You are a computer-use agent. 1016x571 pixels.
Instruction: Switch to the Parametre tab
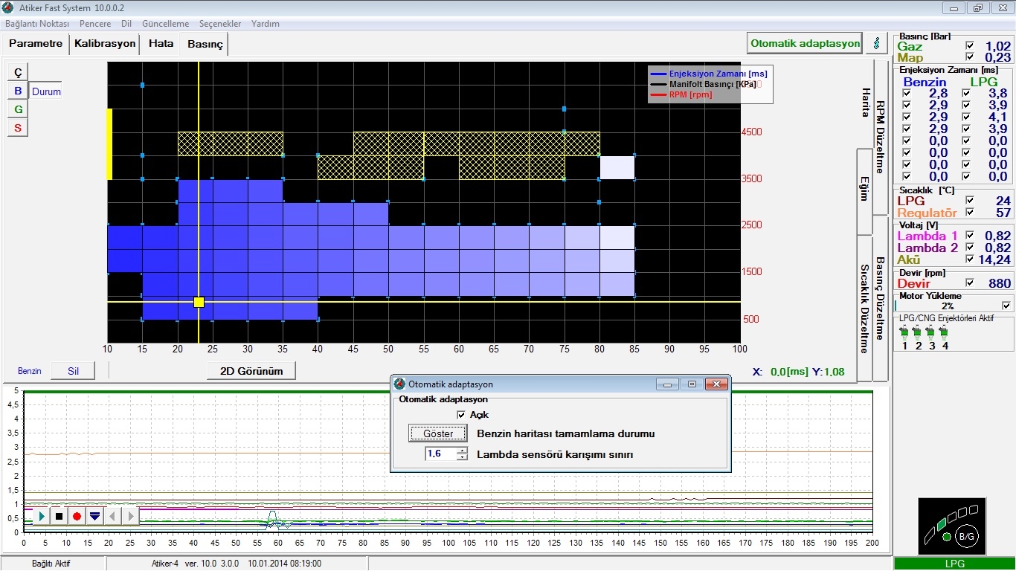pyautogui.click(x=36, y=43)
